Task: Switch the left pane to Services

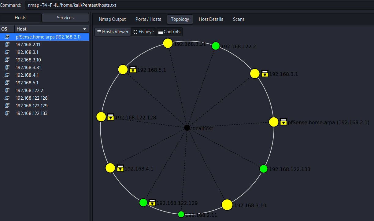Action: coord(65,18)
